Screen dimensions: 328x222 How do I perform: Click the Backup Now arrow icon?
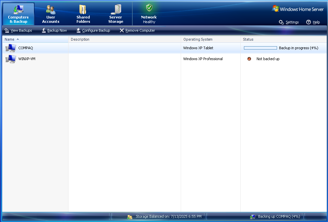coord(44,30)
